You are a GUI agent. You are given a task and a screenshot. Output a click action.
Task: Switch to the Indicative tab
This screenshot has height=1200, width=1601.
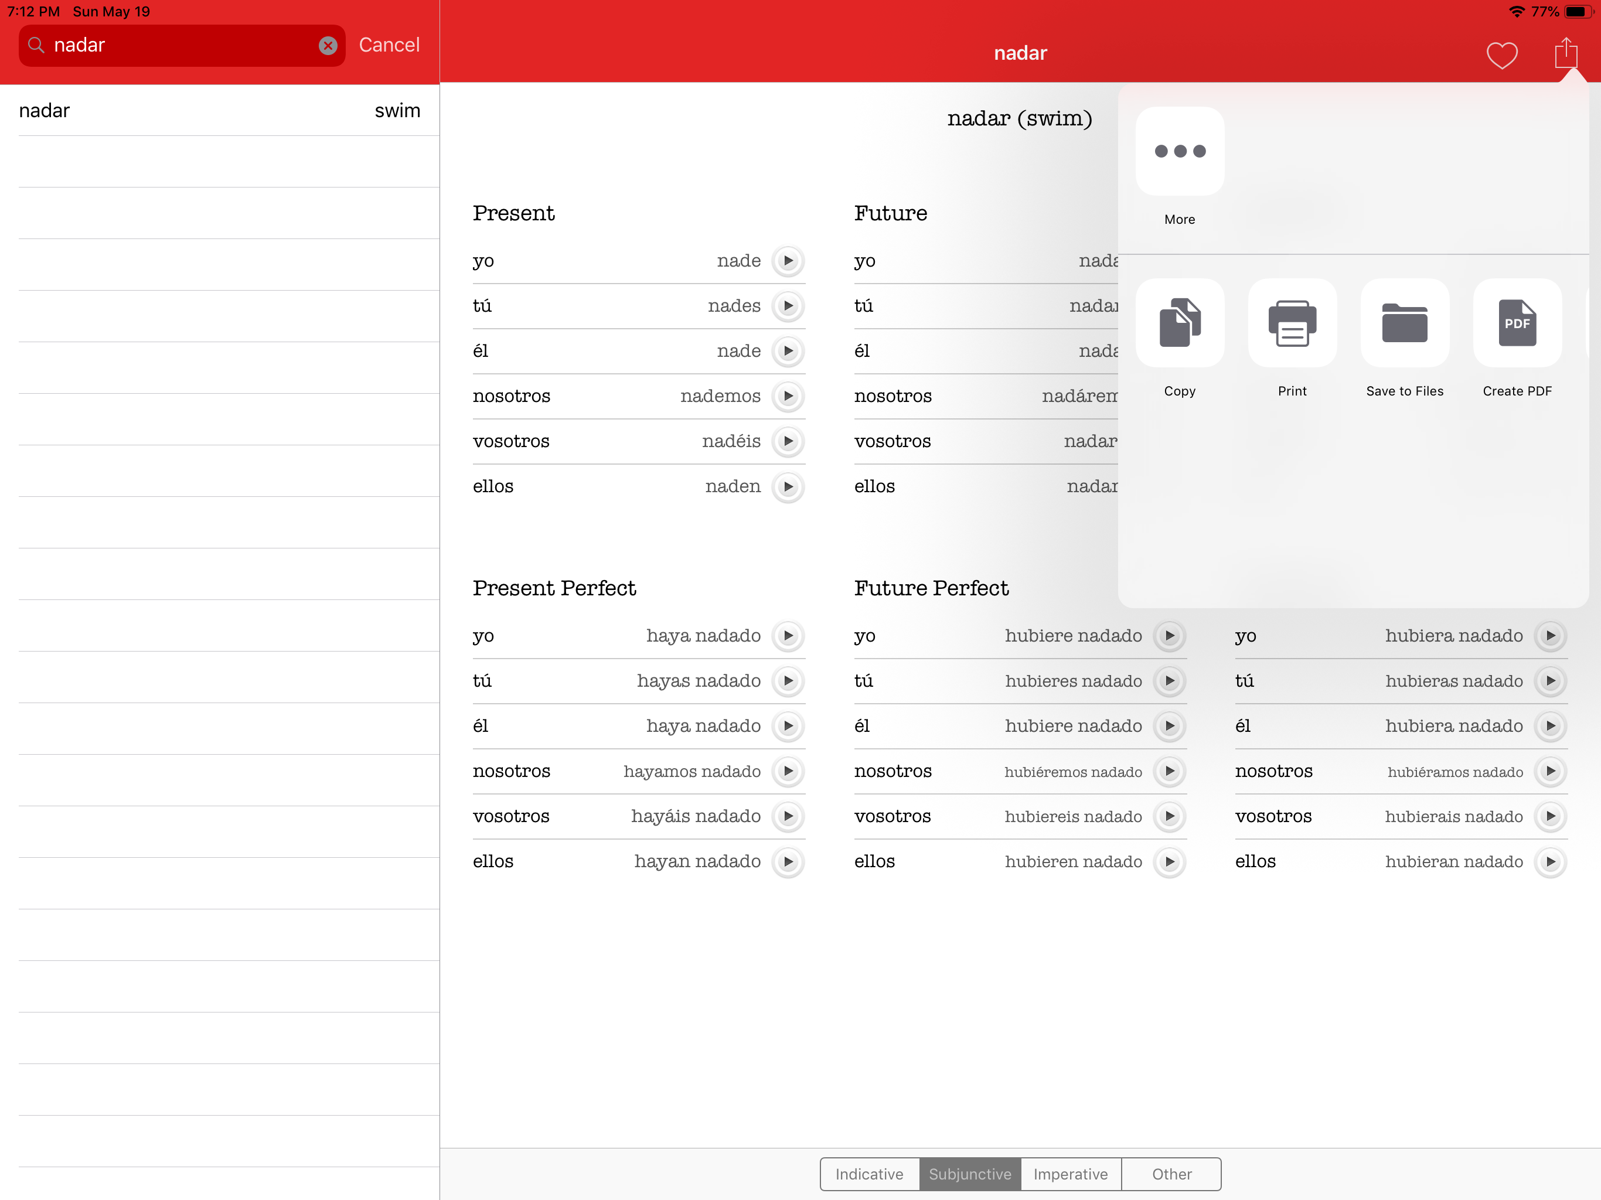coord(868,1174)
